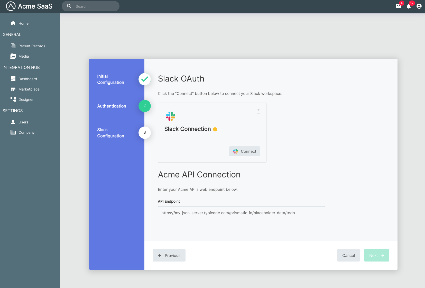Open Company settings item
425x288 pixels.
click(26, 132)
